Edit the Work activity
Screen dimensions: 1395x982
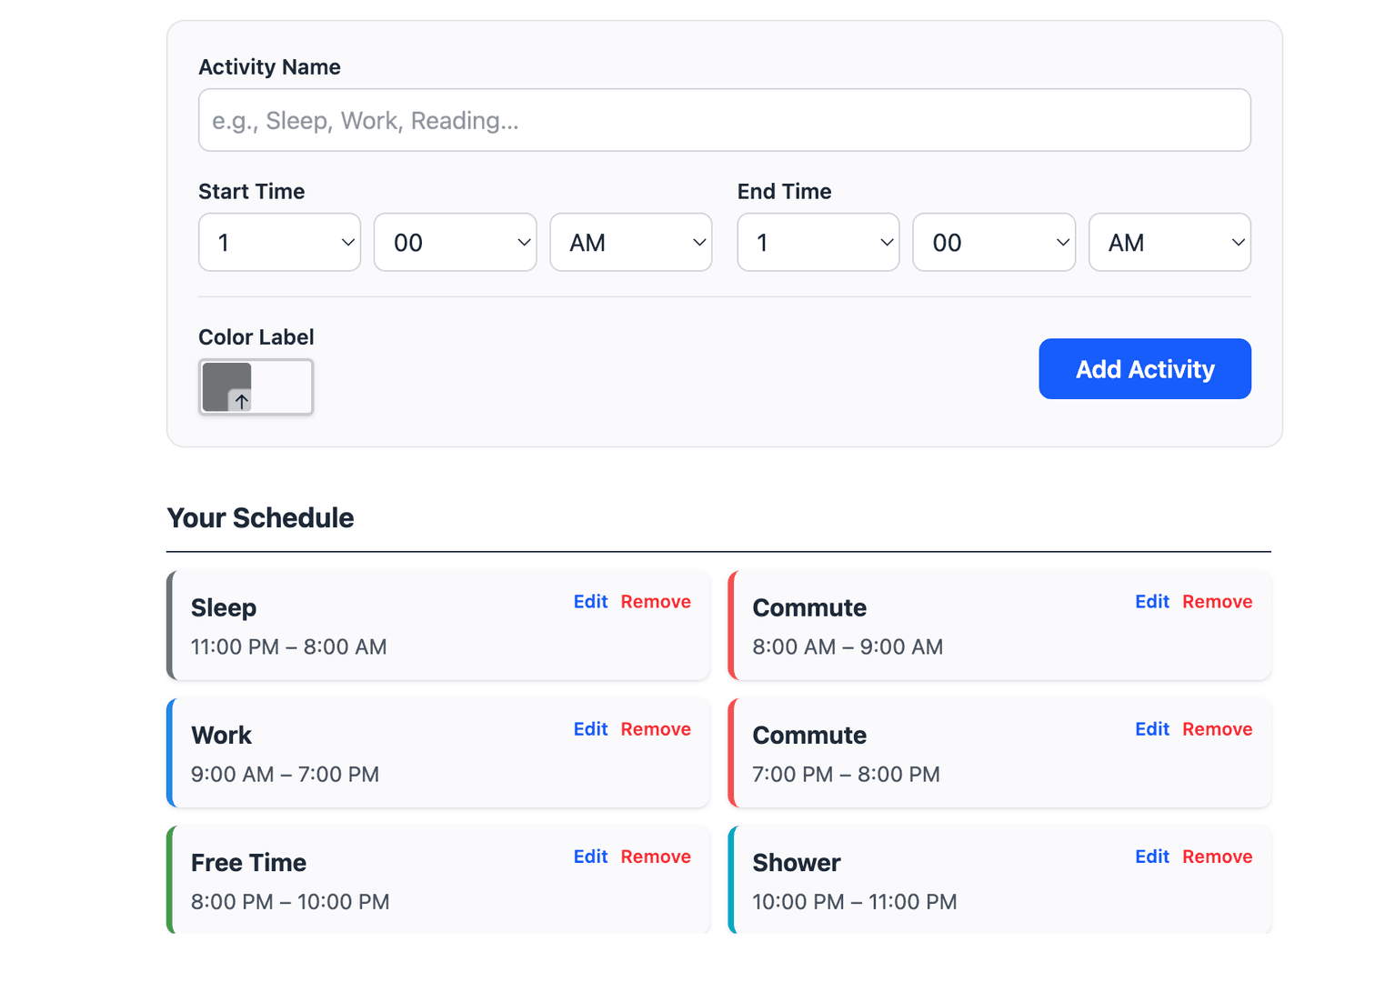[x=590, y=729]
